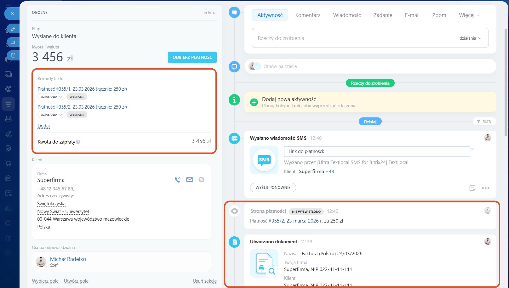This screenshot has height=288, width=509.
Task: Click help icon beside Kwota do zapłaty
Action: (78, 142)
